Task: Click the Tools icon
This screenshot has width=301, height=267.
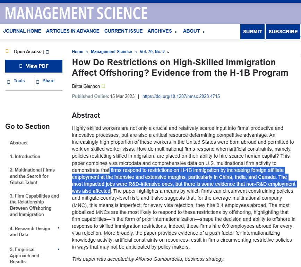Action: point(9,82)
